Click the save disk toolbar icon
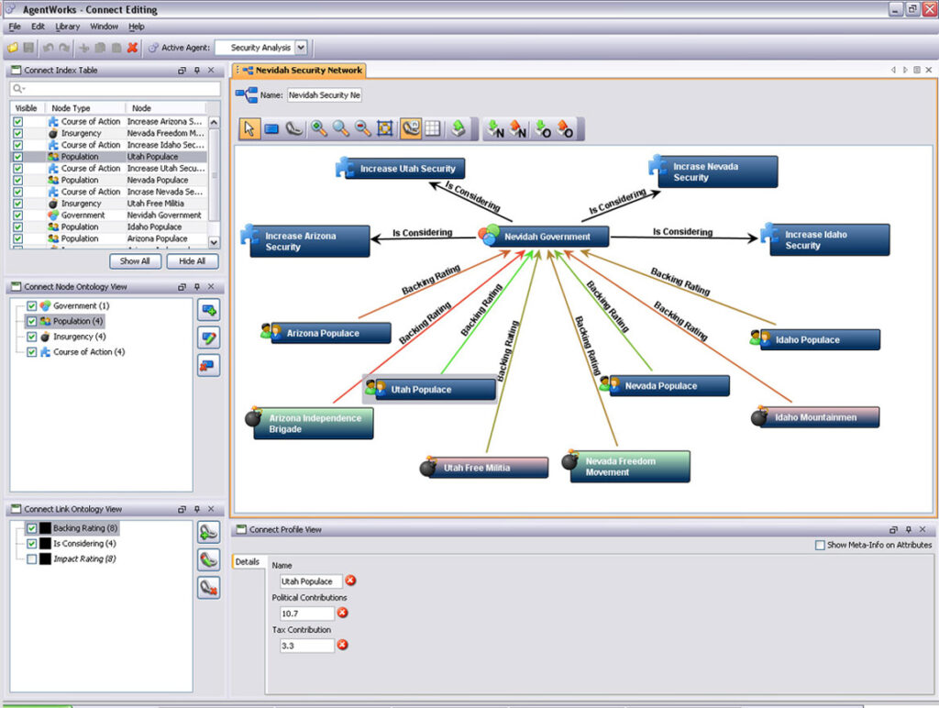 [x=28, y=48]
